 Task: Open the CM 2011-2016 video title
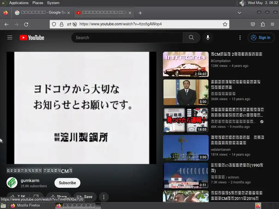pyautogui.click(x=237, y=196)
